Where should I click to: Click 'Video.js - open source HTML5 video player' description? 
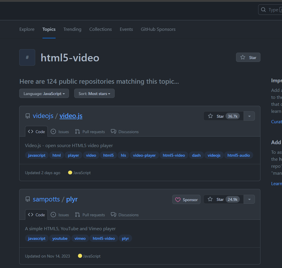pyautogui.click(x=69, y=146)
